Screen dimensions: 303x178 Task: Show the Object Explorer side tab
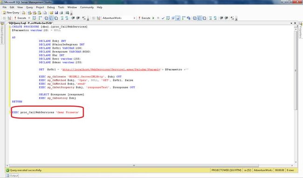[2, 33]
